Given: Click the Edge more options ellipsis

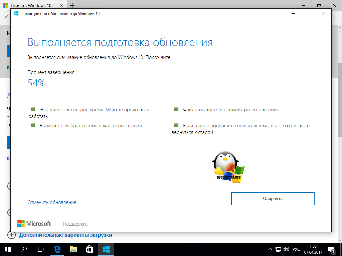Looking at the screenshot, I should tap(335, 18).
